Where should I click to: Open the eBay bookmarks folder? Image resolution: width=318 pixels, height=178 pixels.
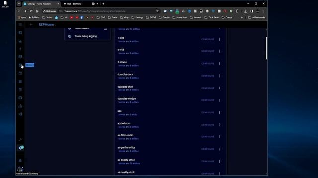point(124,18)
